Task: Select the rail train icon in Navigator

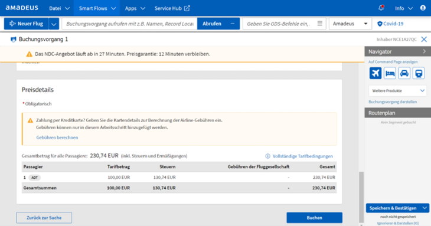Action: click(419, 73)
